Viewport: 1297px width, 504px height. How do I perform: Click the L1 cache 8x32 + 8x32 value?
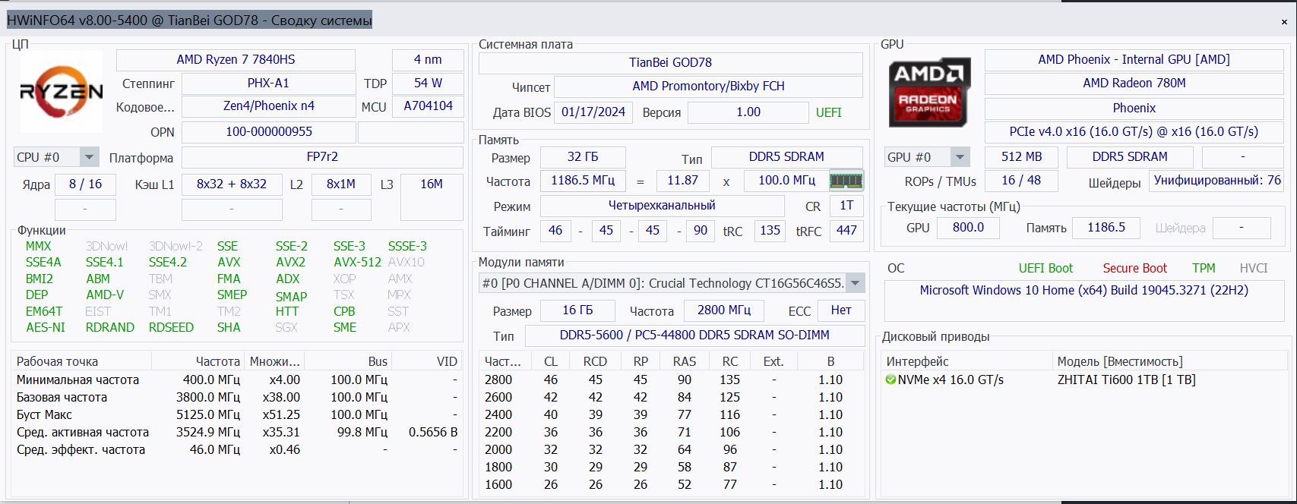pos(231,184)
